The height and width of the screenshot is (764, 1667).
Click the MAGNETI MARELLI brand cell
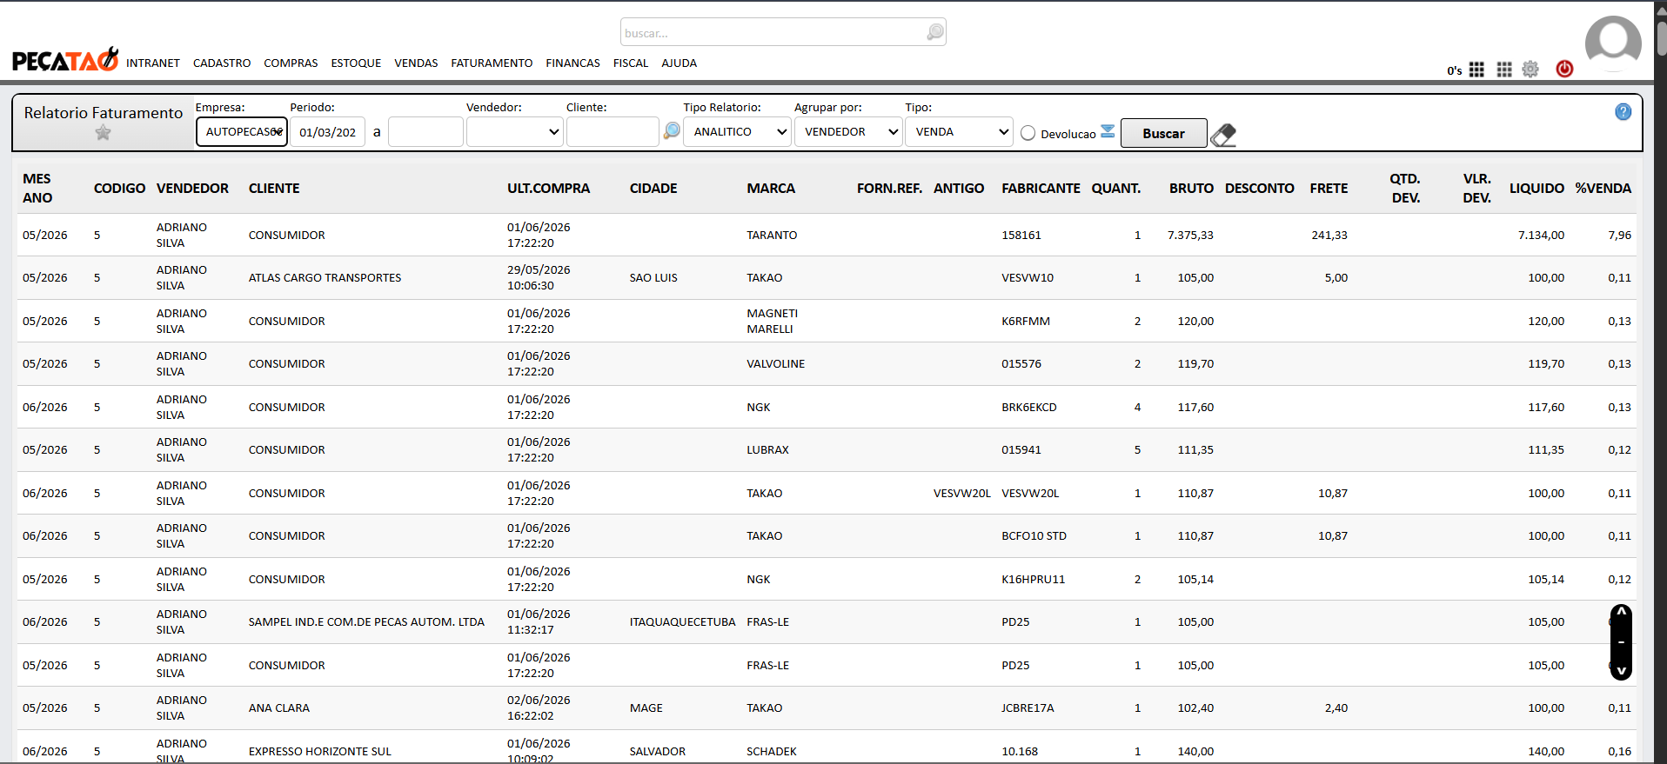pyautogui.click(x=772, y=322)
